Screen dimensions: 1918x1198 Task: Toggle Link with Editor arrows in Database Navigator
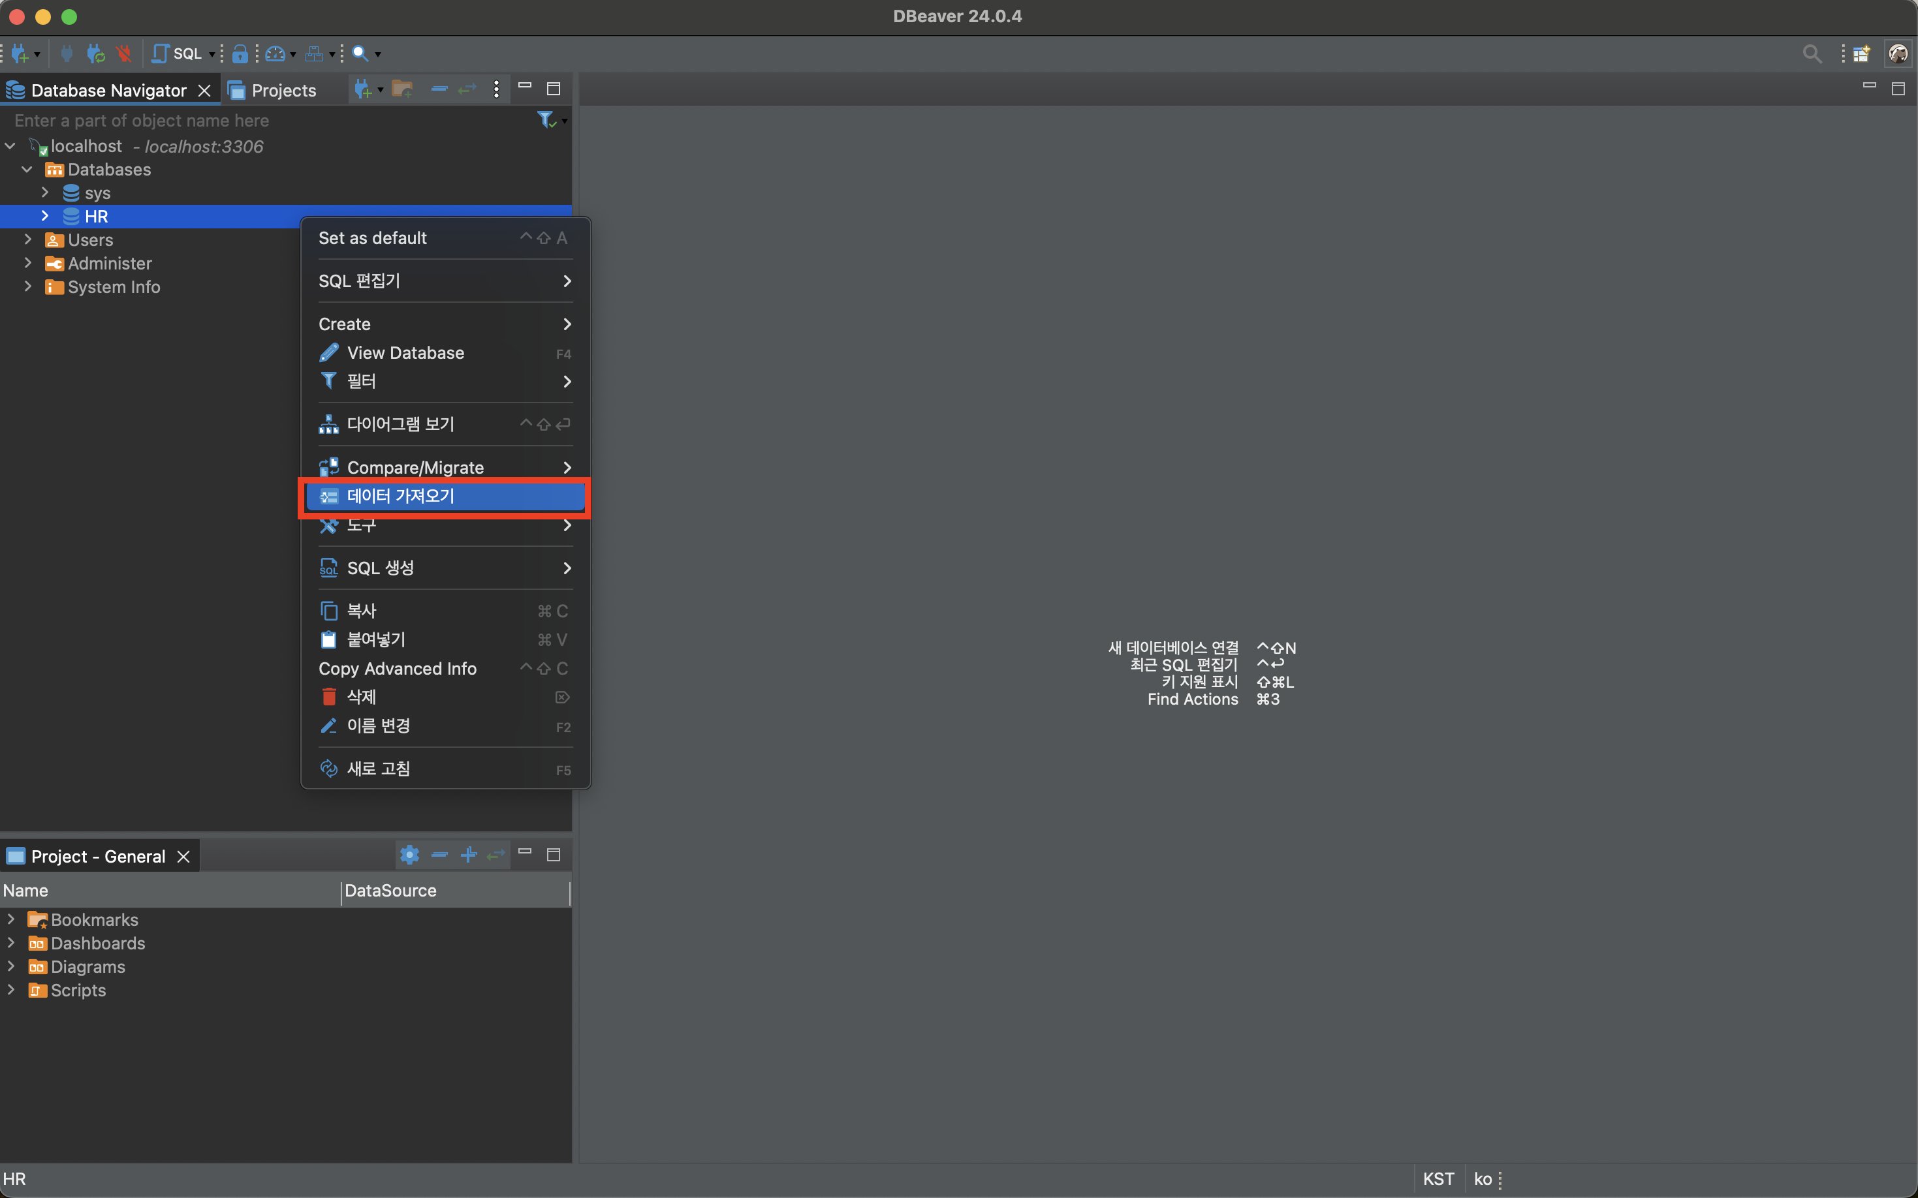(x=467, y=89)
